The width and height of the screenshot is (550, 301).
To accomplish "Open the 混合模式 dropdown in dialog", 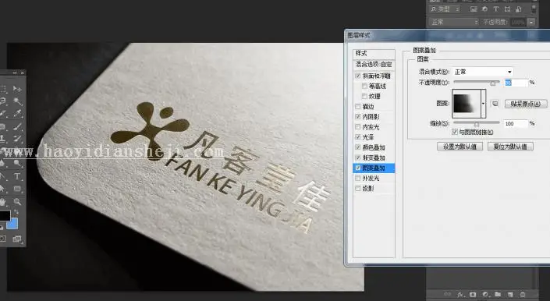I will tap(483, 72).
